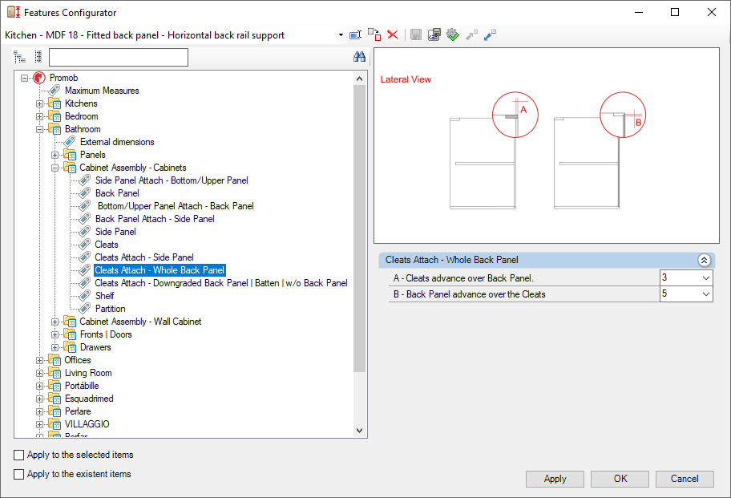Viewport: 731px width, 498px height.
Task: Delete configuration with the red X icon
Action: pos(393,34)
